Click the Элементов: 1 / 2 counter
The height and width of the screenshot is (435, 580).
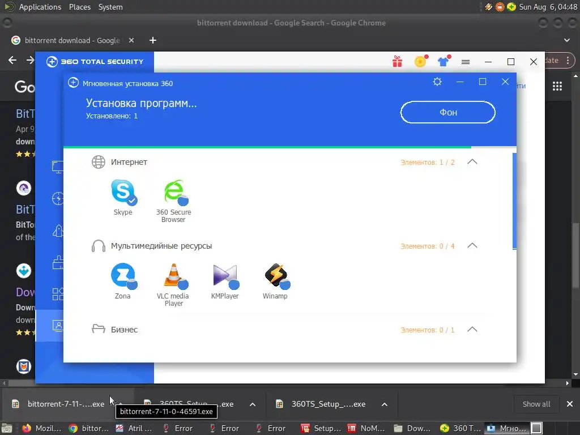(427, 163)
